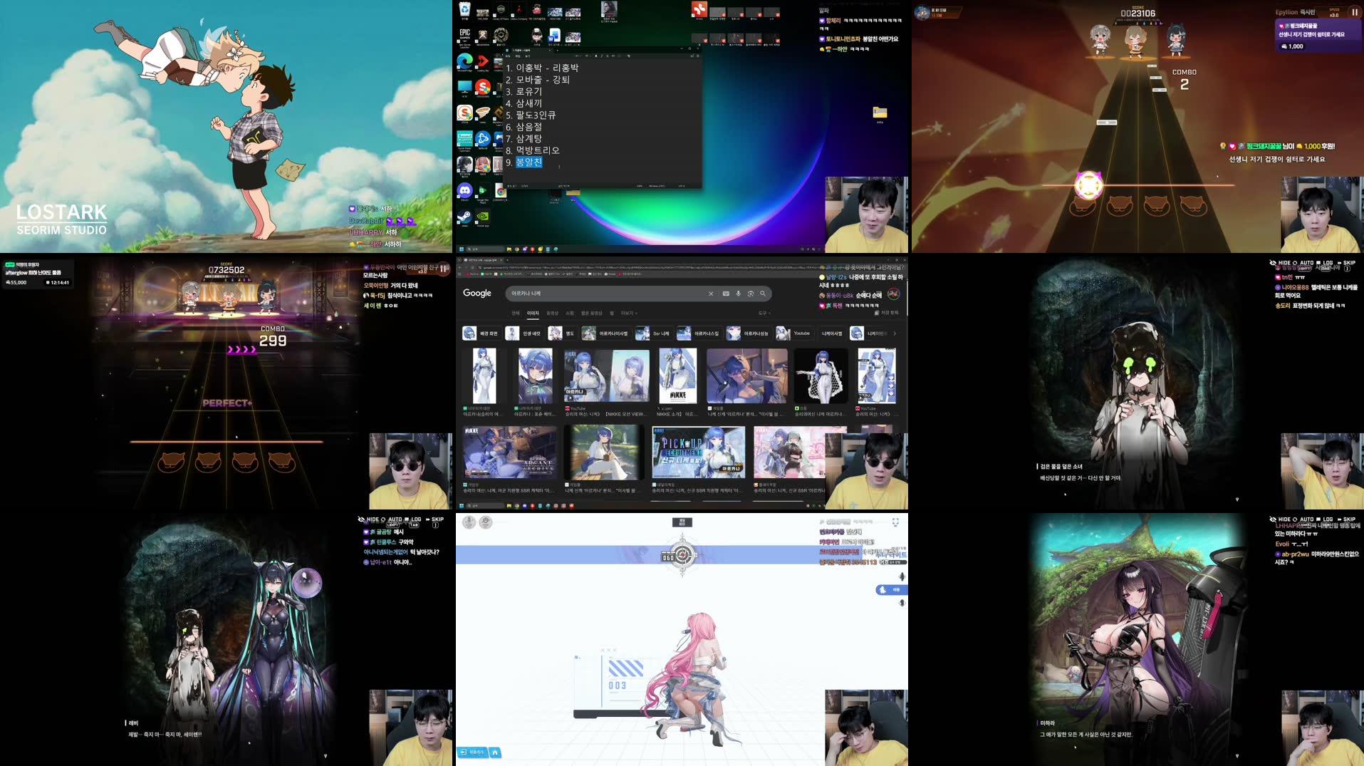Click the magnifier search icon in Google
This screenshot has height=766, width=1364.
coord(763,294)
